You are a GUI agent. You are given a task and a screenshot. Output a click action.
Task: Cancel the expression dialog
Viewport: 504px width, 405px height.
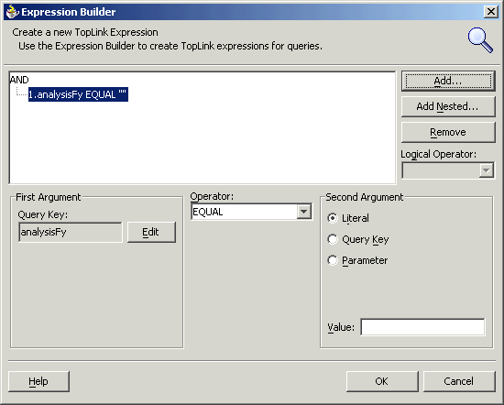coord(459,381)
